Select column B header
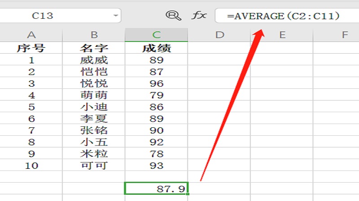359x201 pixels. [94, 35]
